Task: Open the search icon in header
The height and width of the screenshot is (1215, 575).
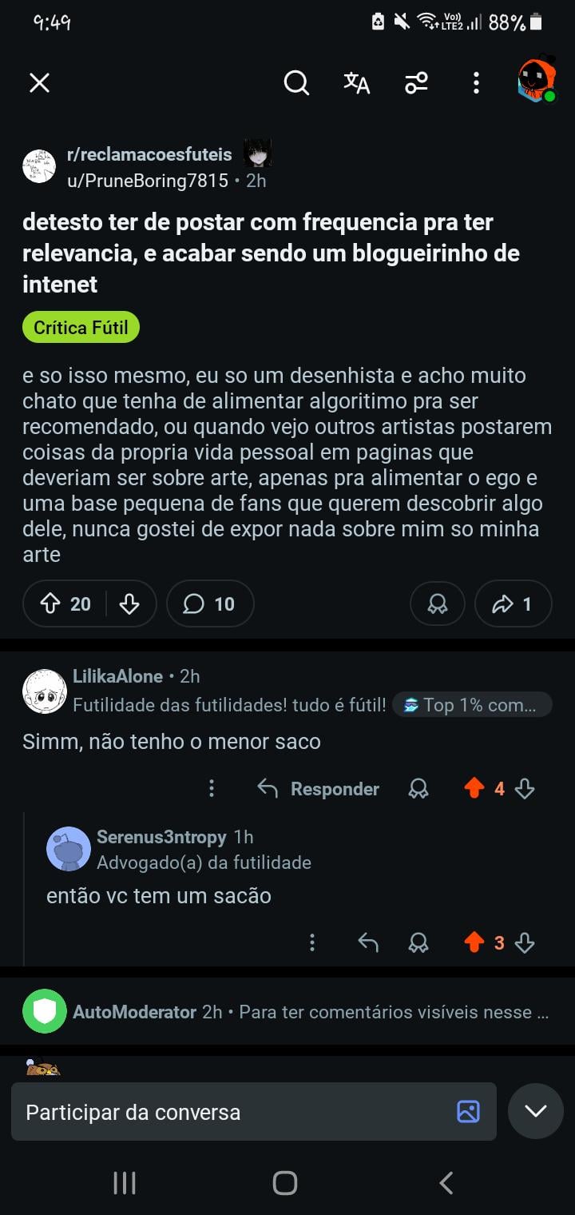Action: coord(296,82)
